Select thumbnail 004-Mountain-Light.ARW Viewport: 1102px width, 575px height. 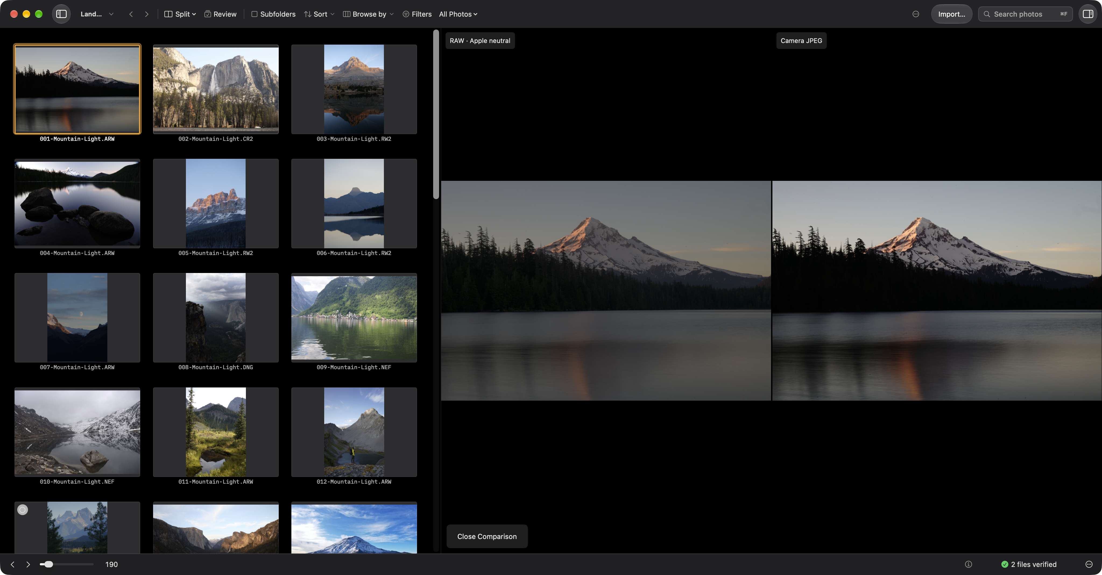pyautogui.click(x=77, y=203)
